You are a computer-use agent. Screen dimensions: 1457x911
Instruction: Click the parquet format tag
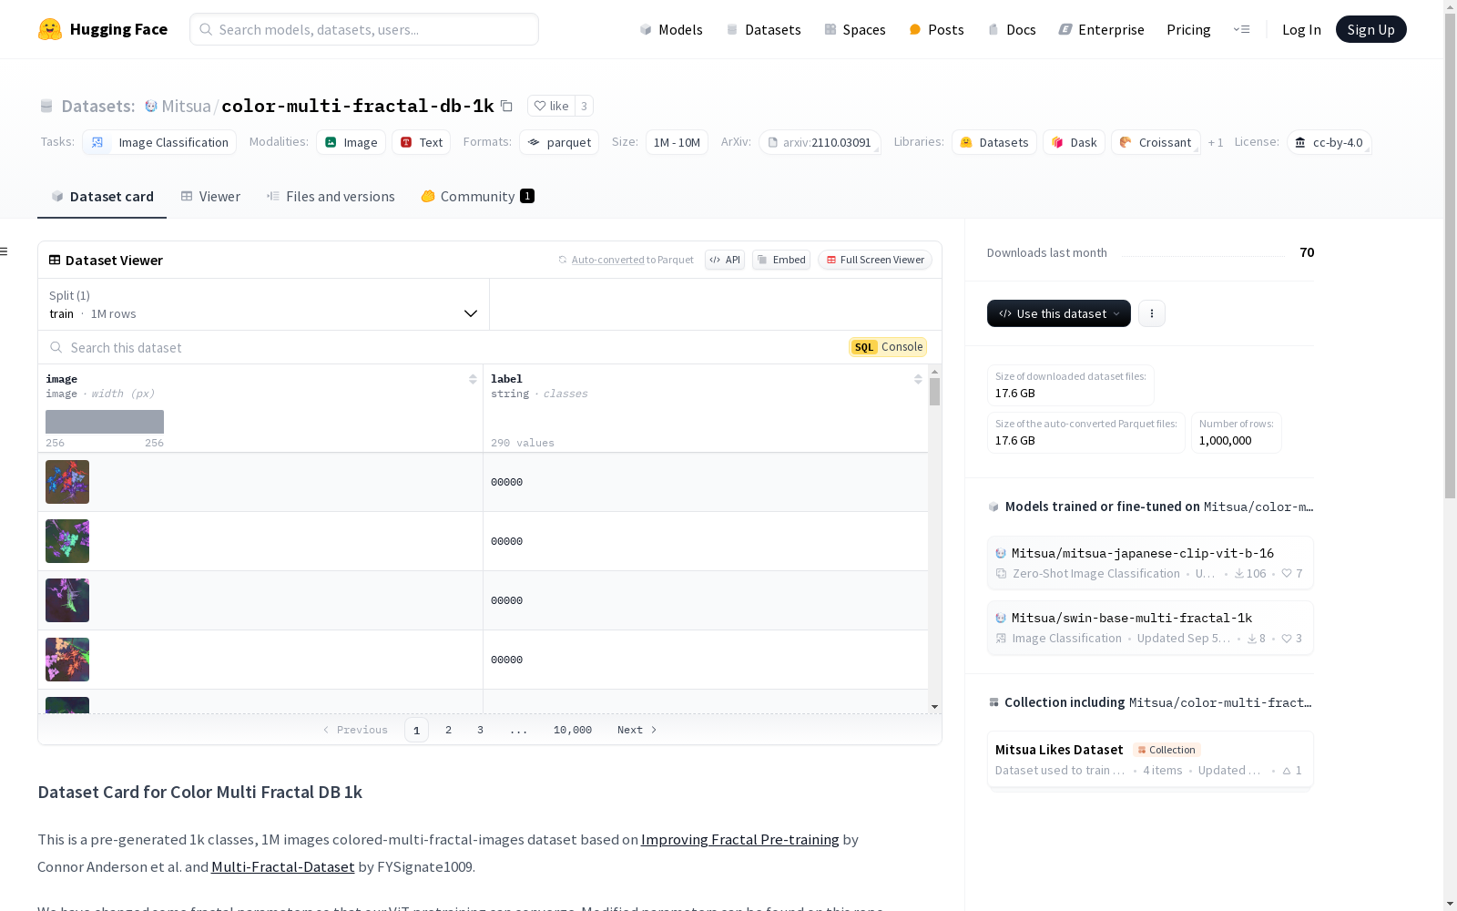click(x=559, y=142)
